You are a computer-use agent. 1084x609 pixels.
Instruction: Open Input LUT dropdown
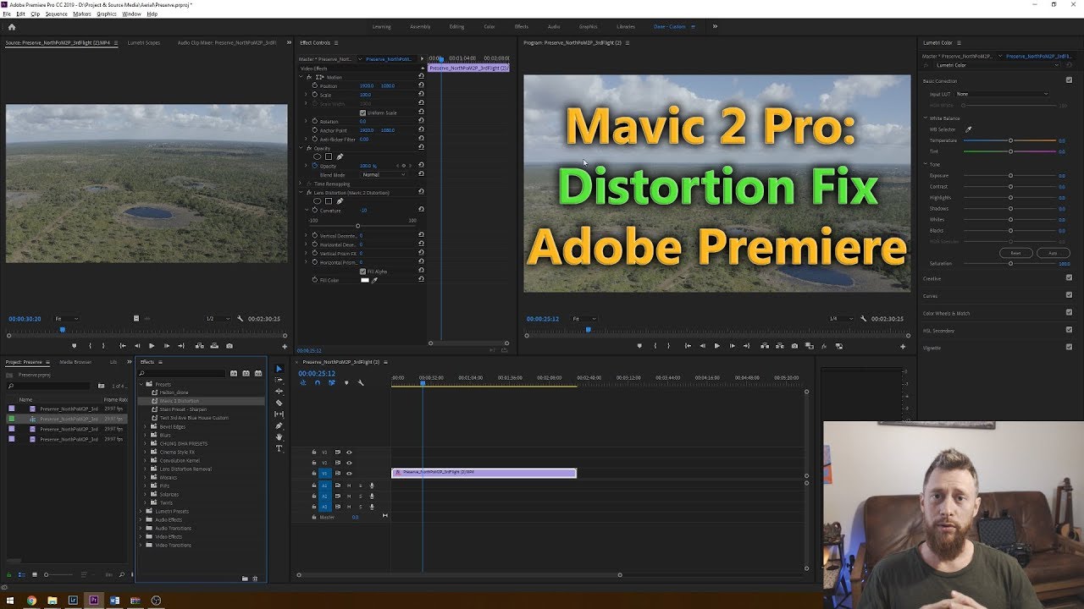(x=1003, y=94)
